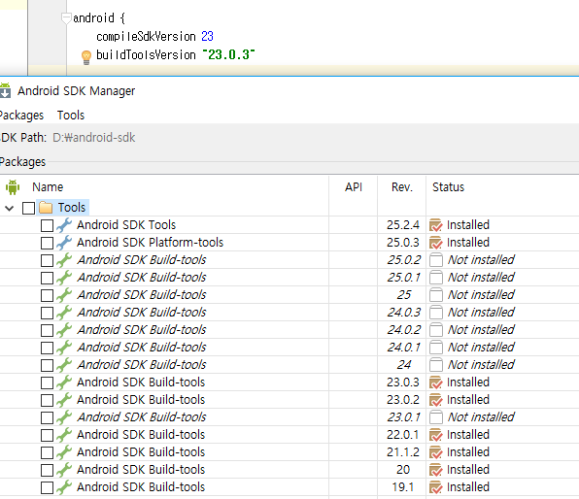
Task: Check Build-tools 23.0.1 checkbox
Action: [x=47, y=417]
